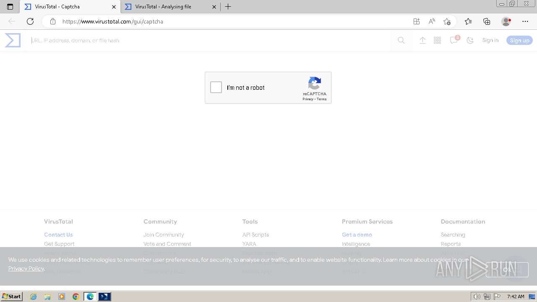Open YARA link
Image resolution: width=537 pixels, height=302 pixels.
pyautogui.click(x=249, y=244)
